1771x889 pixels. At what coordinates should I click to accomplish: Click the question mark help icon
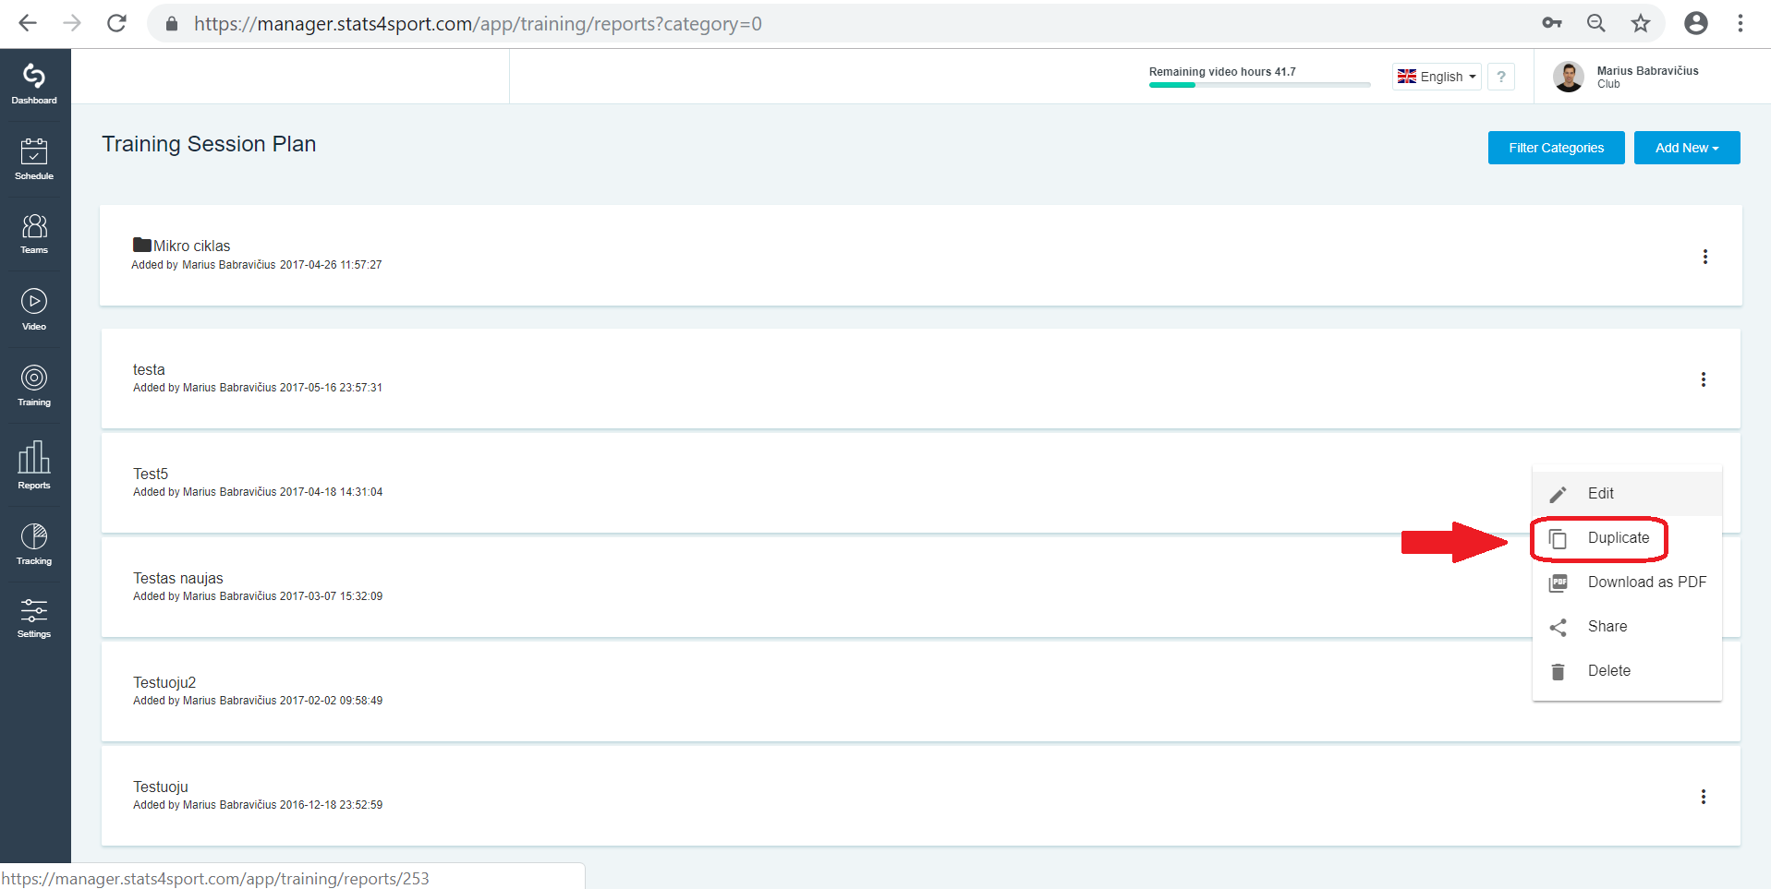pos(1501,77)
